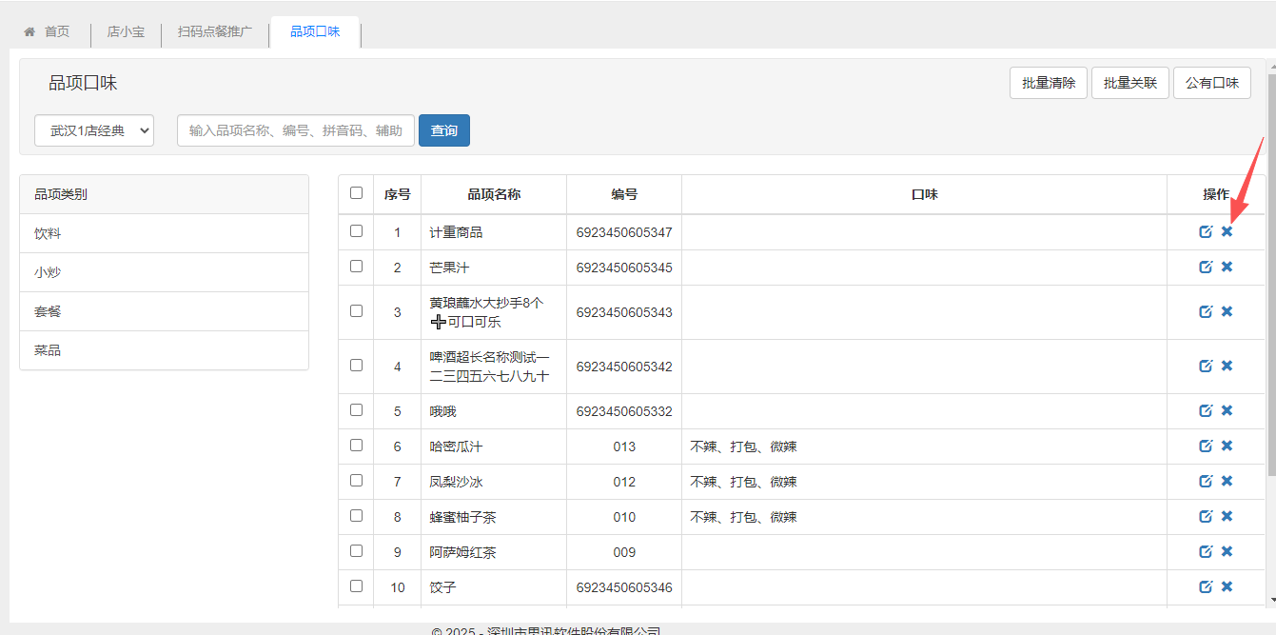Click delete X icon for 蜂蜜柚子茶
Screen dimensions: 1276x635
(1227, 517)
